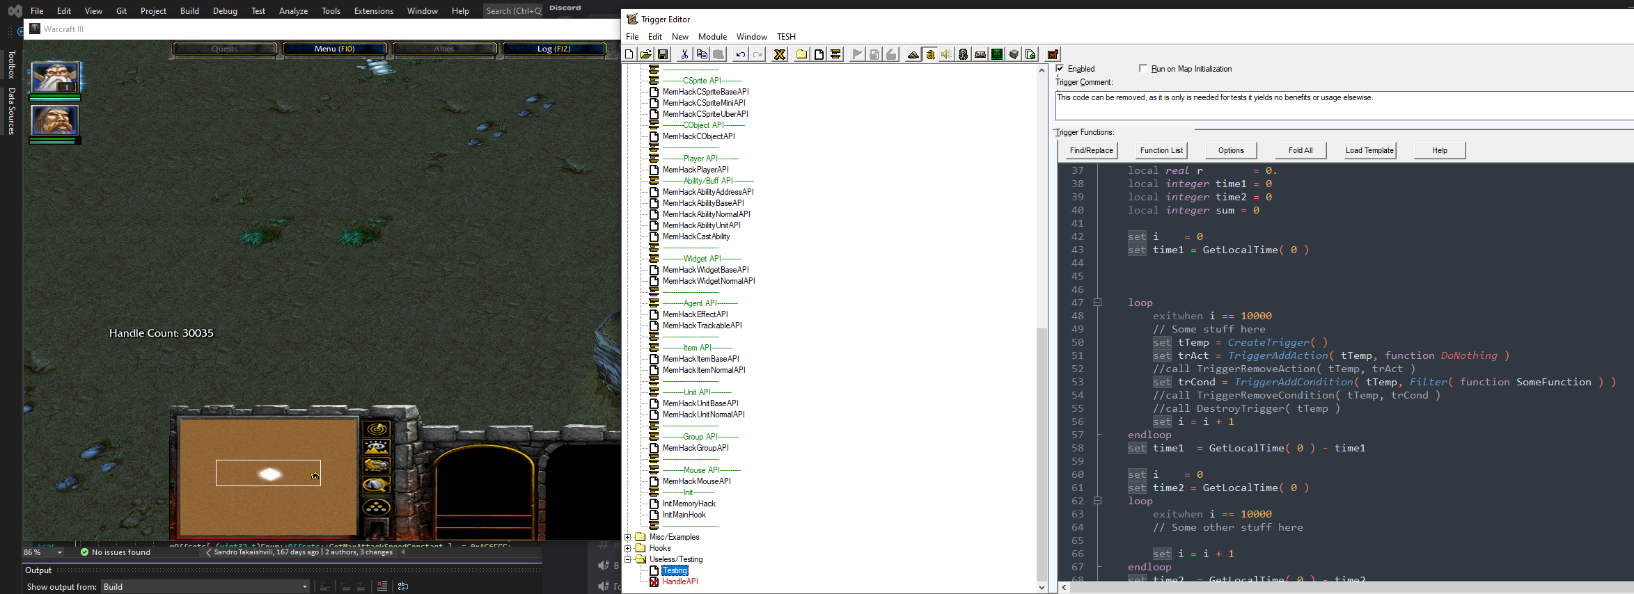This screenshot has height=594, width=1634.
Task: Click the trigger tree scroll-up arrow
Action: 1042,70
